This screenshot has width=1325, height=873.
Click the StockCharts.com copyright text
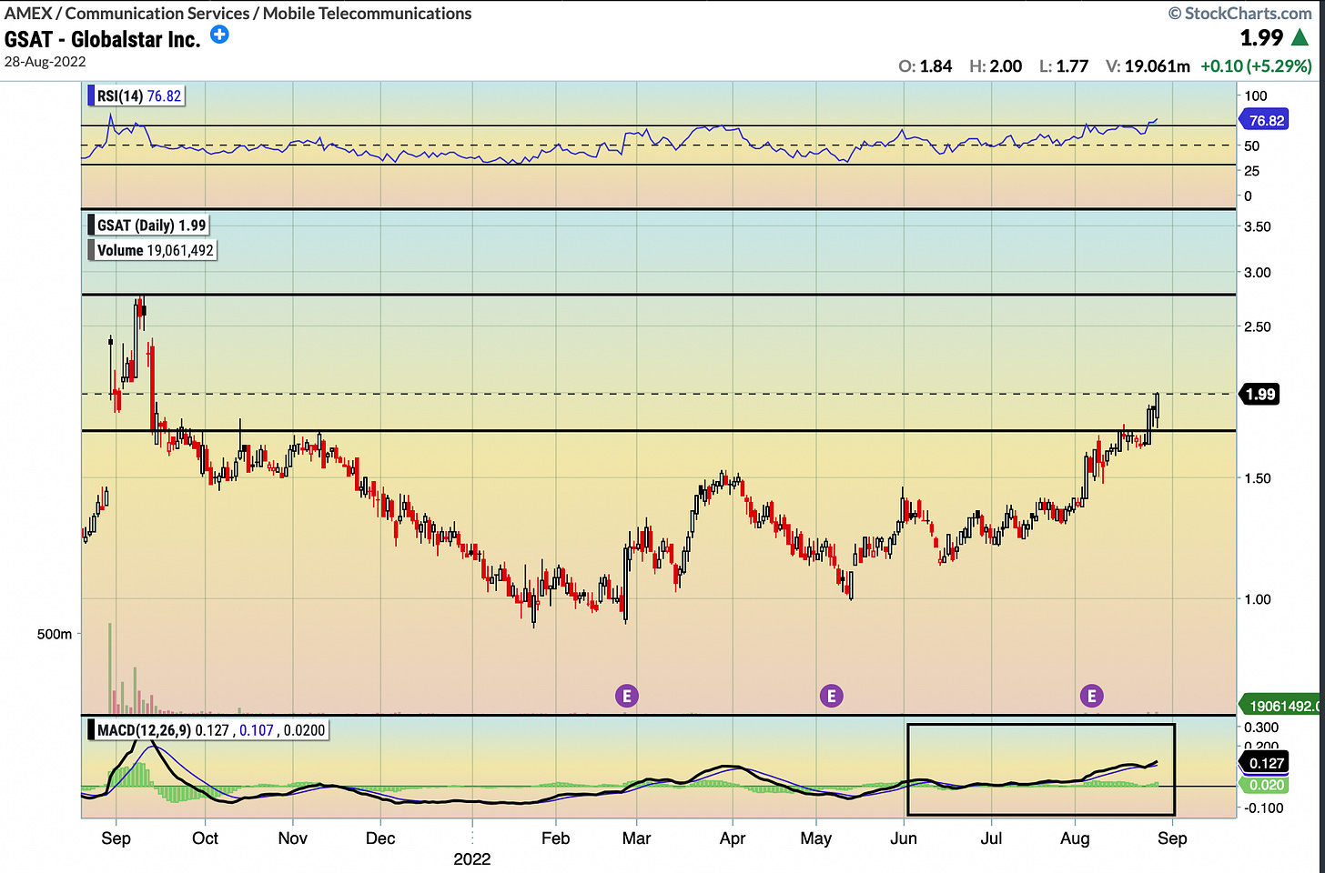(x=1240, y=13)
